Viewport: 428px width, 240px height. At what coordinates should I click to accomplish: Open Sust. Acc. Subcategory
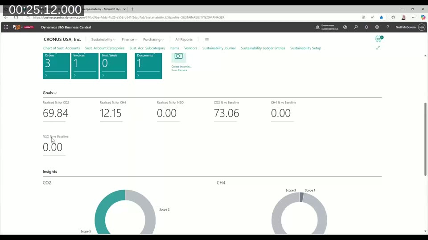tap(147, 48)
